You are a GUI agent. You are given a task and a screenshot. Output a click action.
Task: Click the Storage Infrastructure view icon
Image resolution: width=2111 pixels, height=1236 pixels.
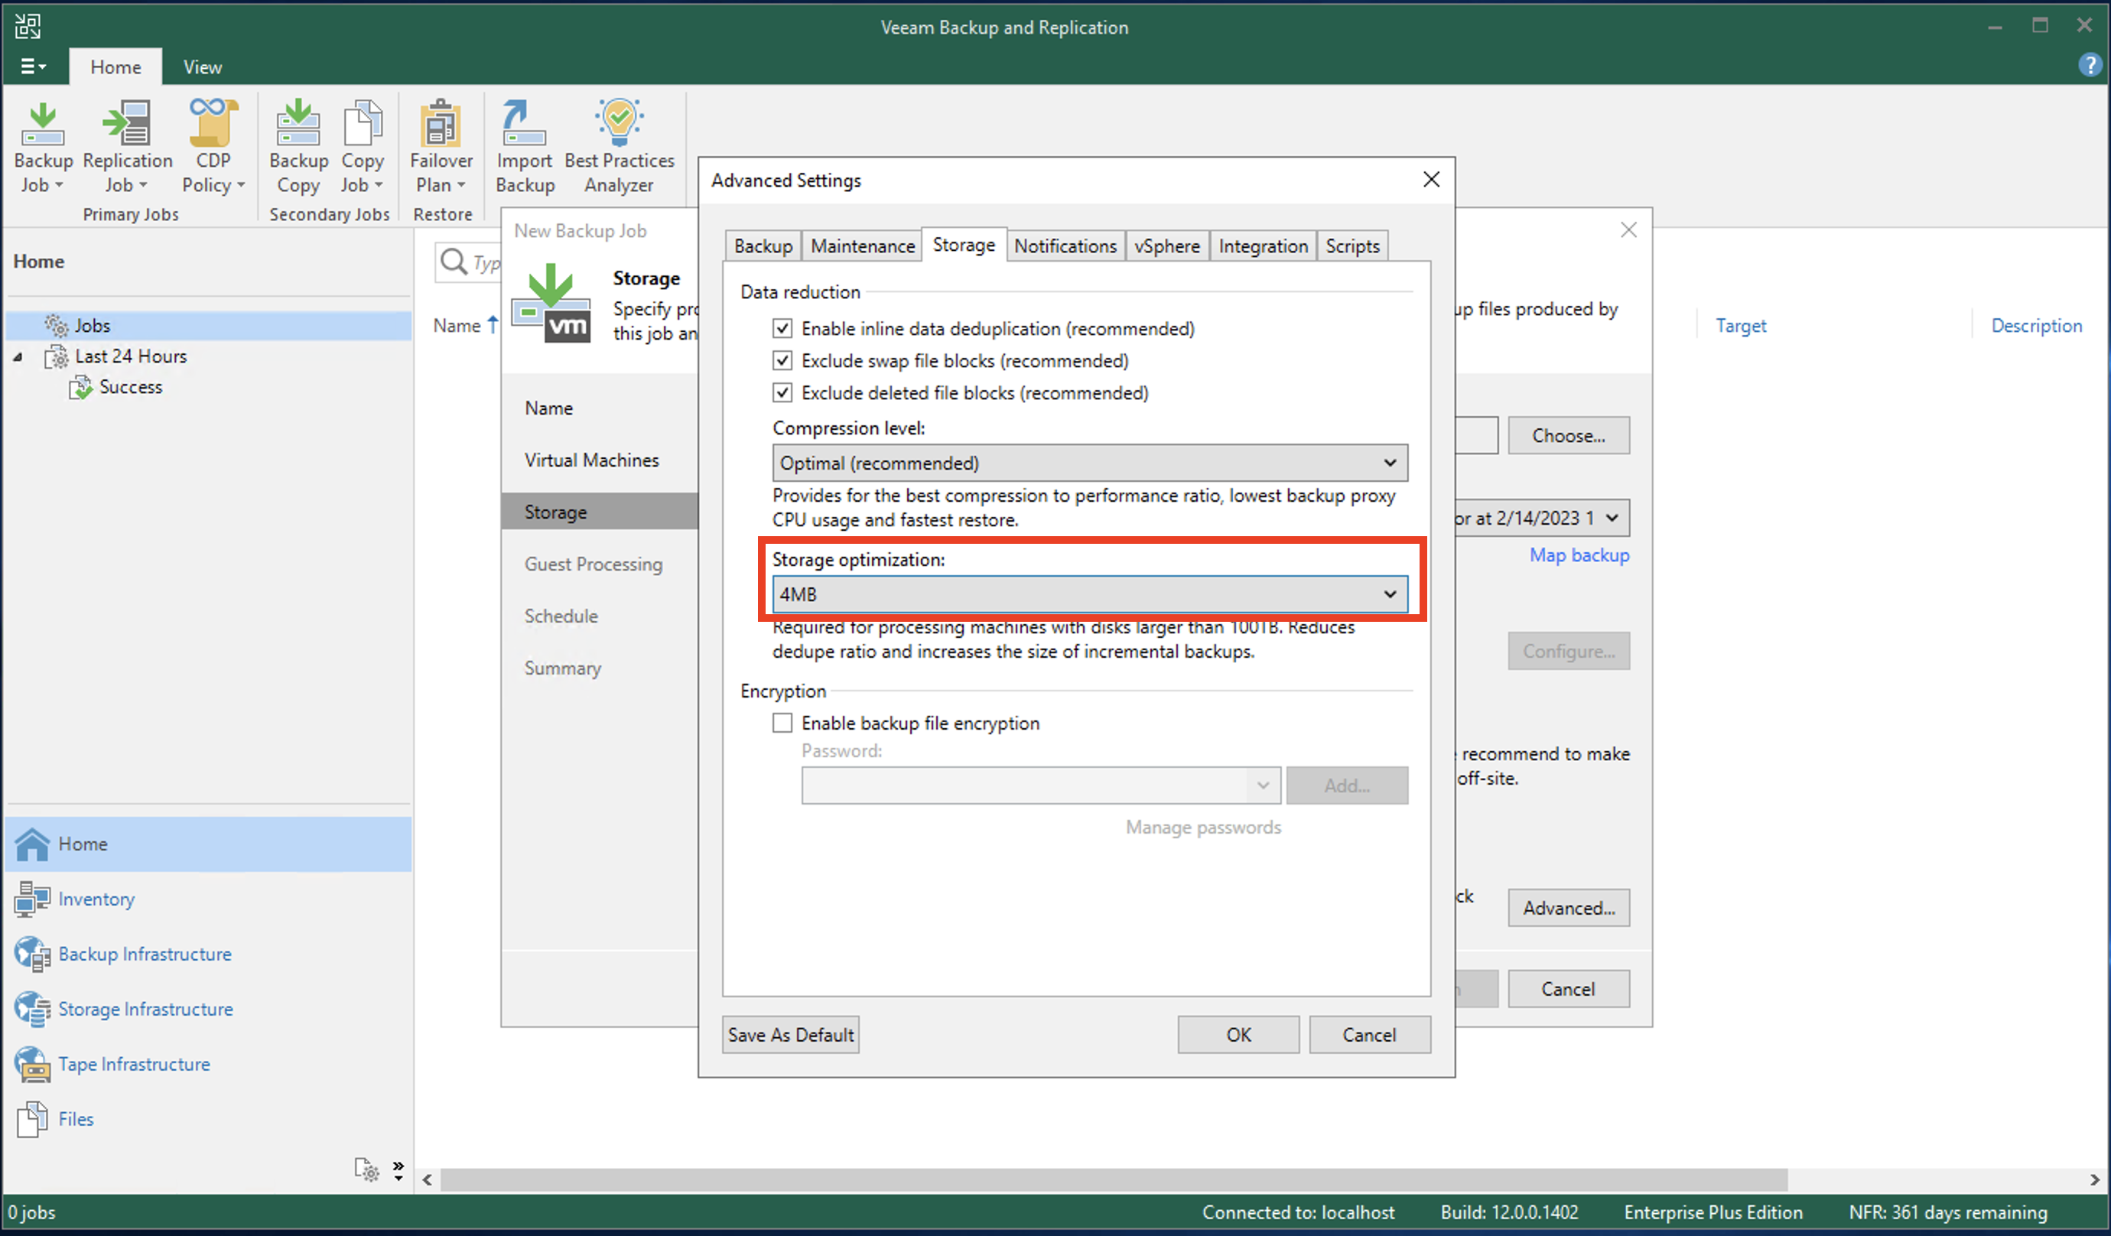tap(33, 1009)
